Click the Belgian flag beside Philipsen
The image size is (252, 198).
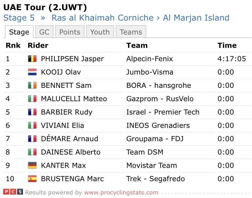pos(32,59)
